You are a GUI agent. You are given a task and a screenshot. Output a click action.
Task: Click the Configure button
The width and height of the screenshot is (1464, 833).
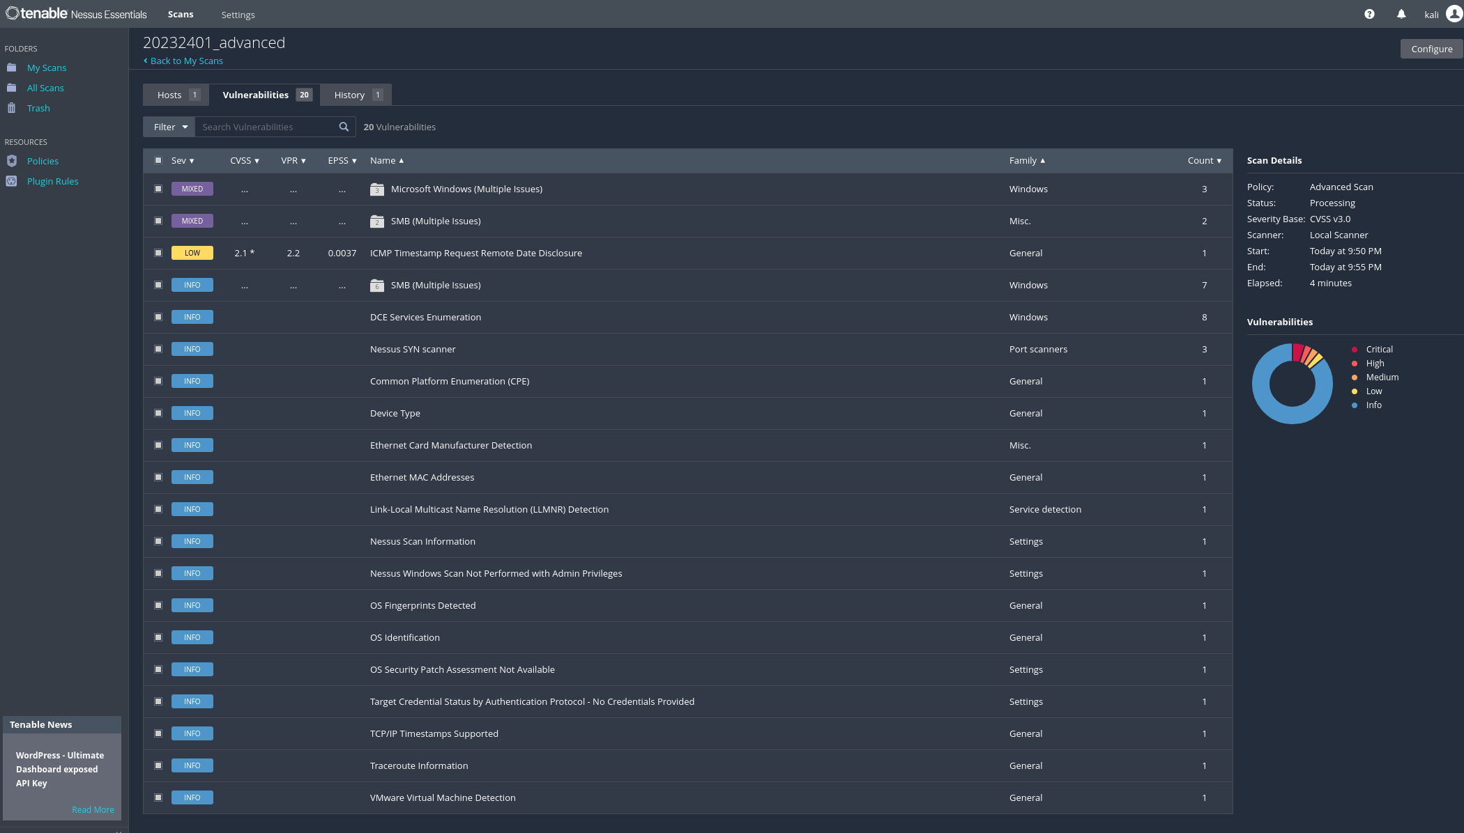[x=1431, y=49]
